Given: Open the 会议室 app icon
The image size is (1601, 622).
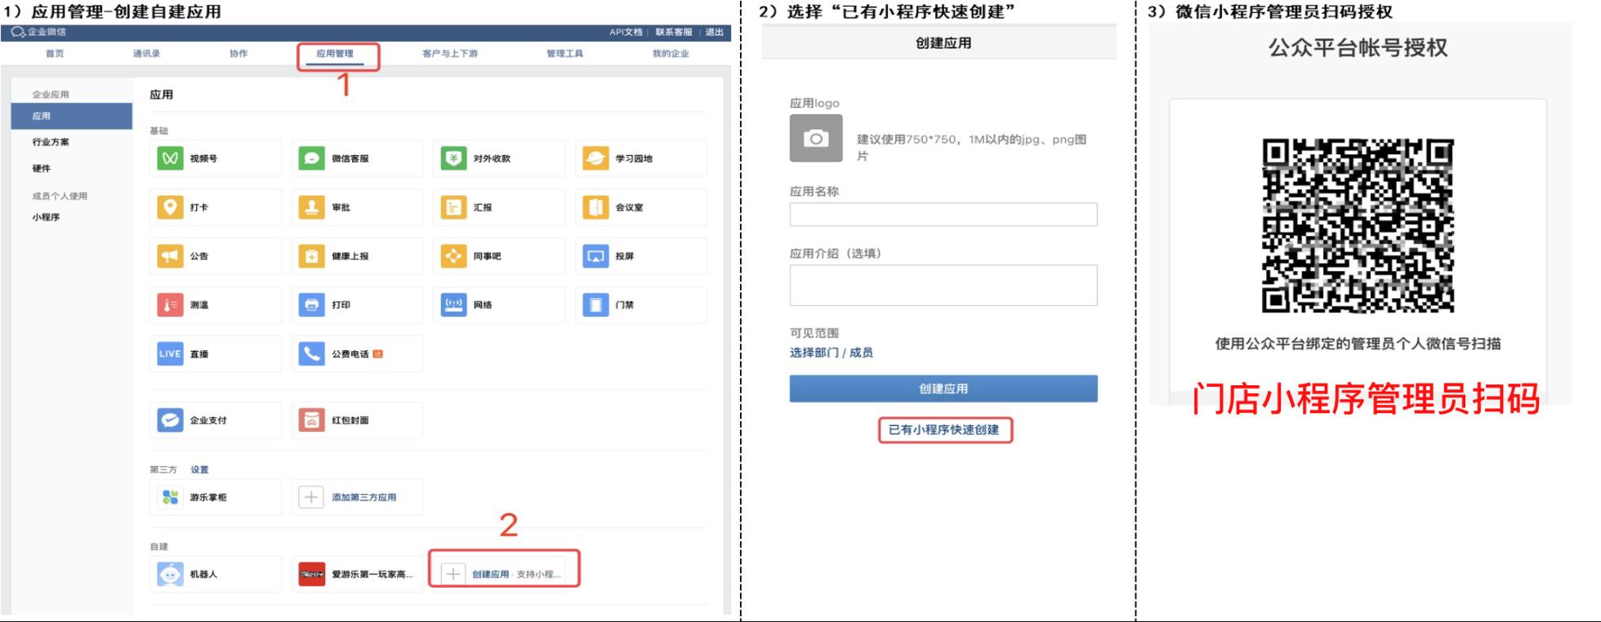Looking at the screenshot, I should 595,207.
